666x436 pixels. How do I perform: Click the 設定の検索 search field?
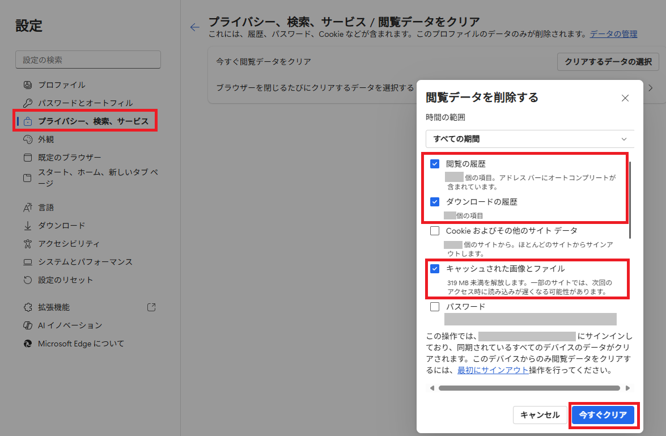click(88, 60)
